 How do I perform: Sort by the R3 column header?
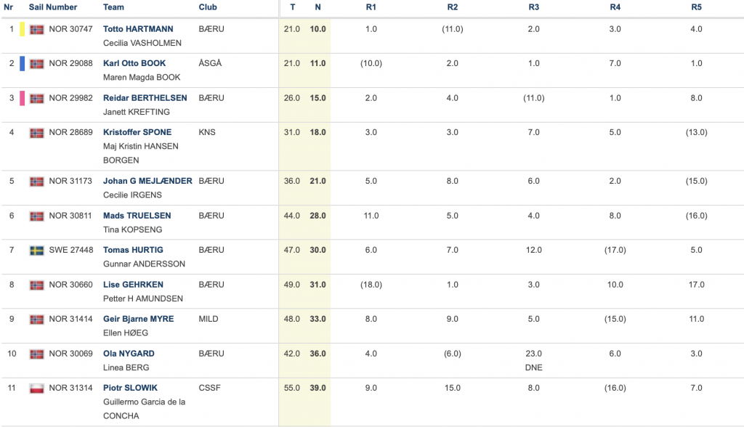point(534,7)
